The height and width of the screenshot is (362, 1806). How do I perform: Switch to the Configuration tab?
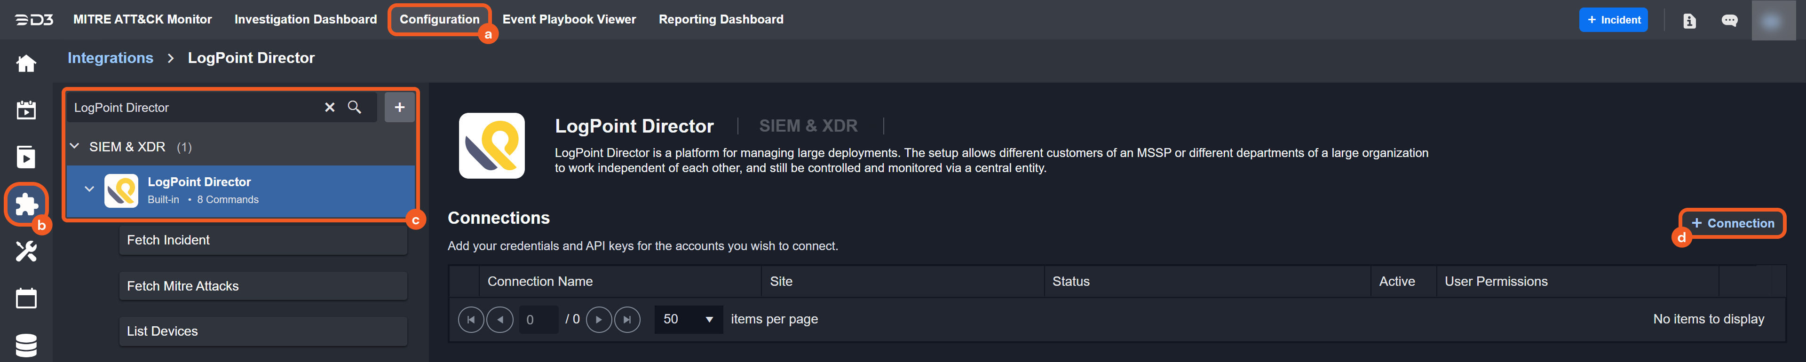point(440,20)
